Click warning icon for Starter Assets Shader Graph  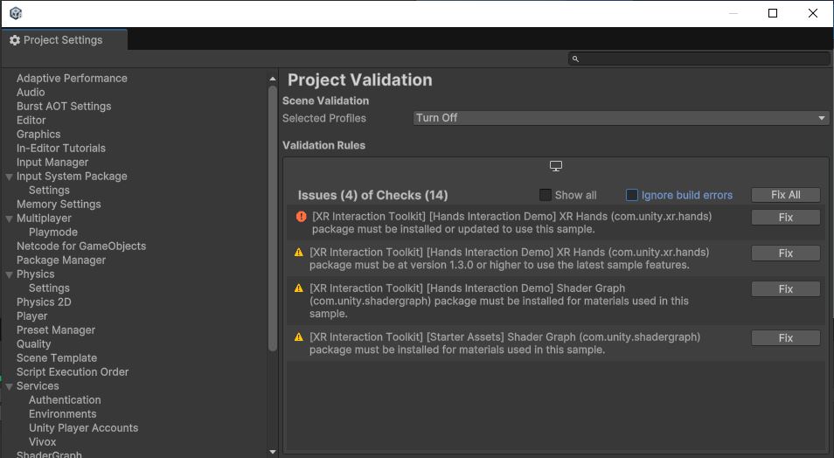(299, 337)
